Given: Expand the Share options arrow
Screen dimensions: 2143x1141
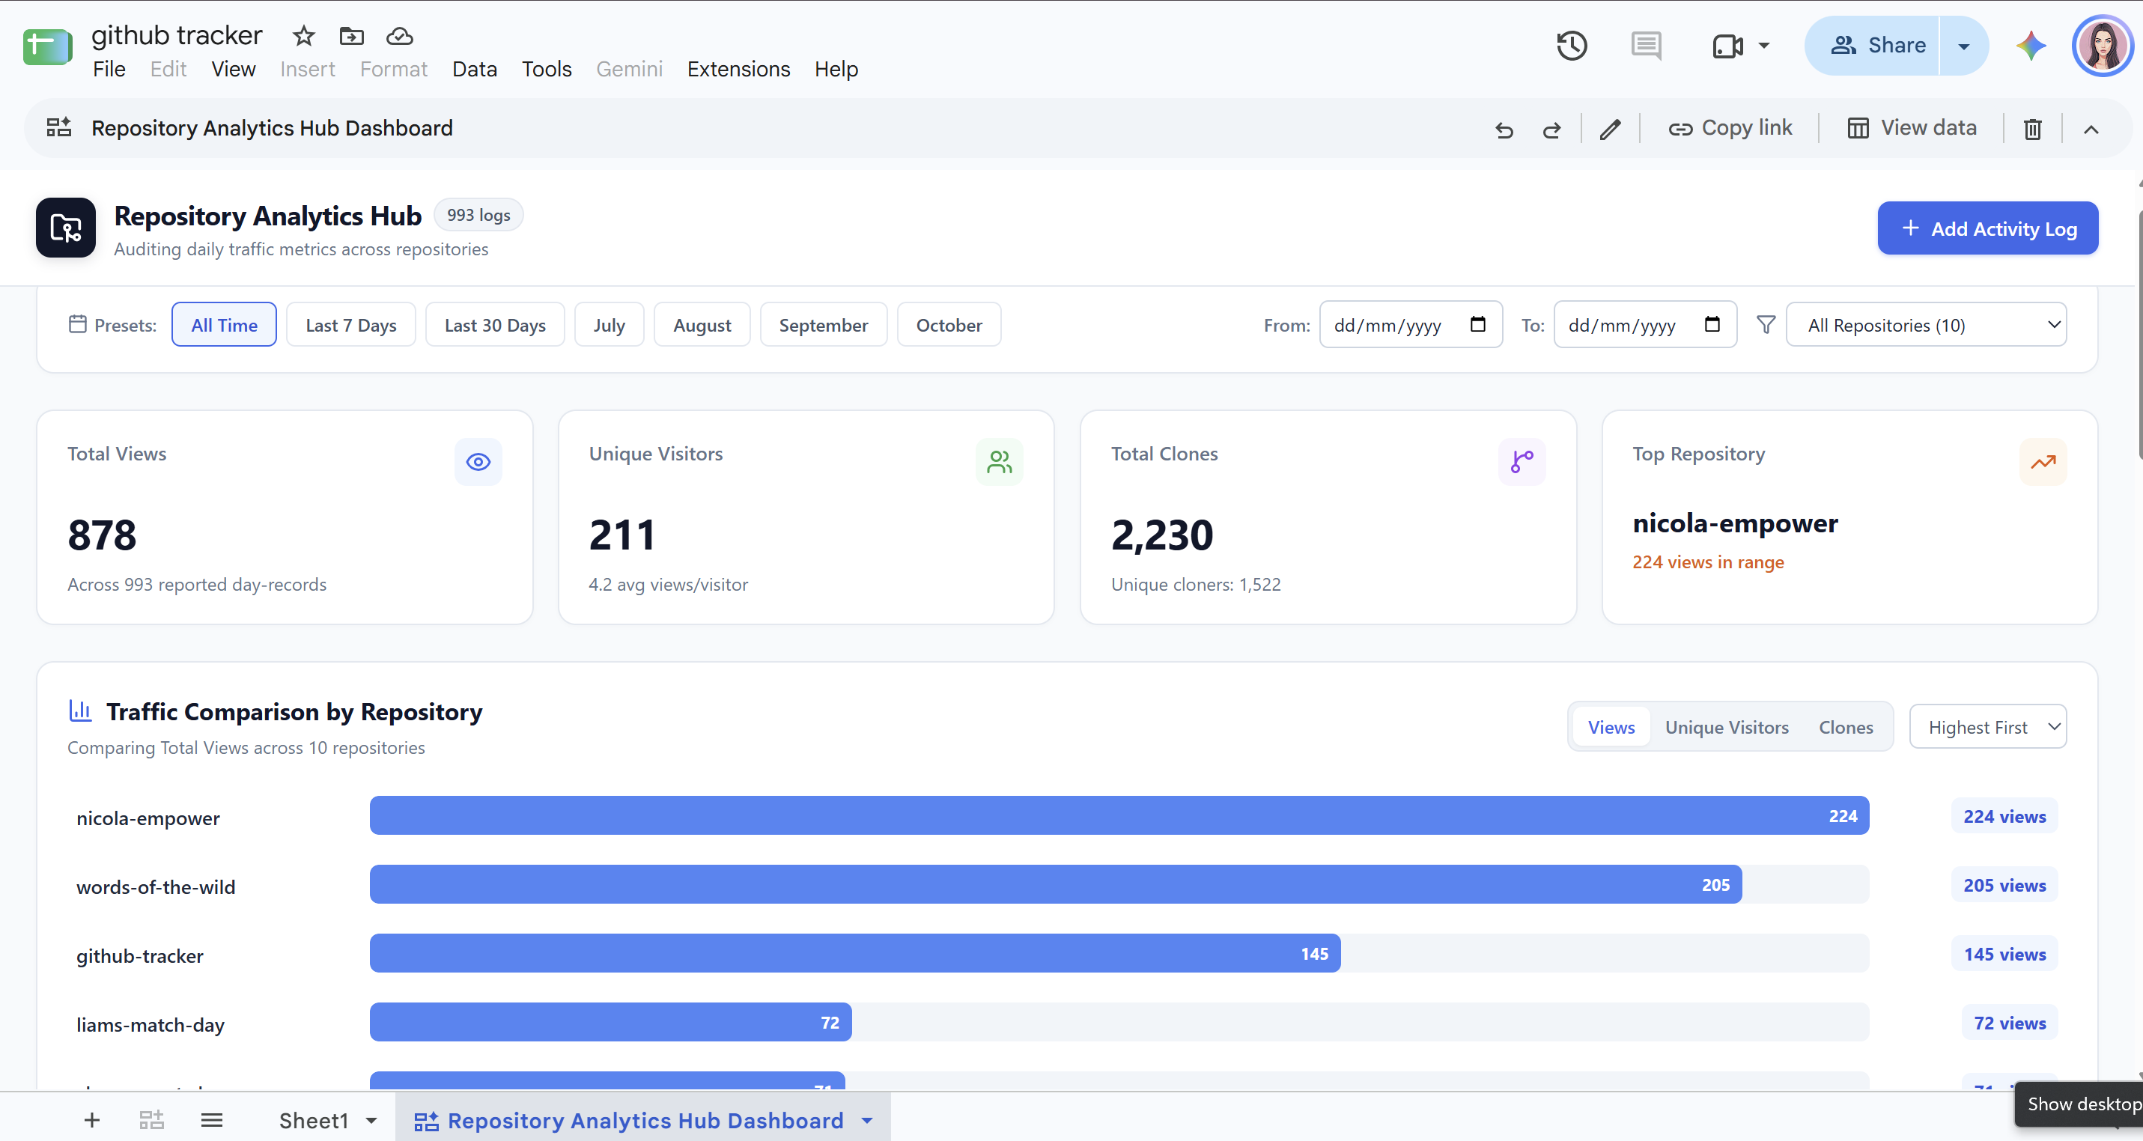Looking at the screenshot, I should point(1963,46).
